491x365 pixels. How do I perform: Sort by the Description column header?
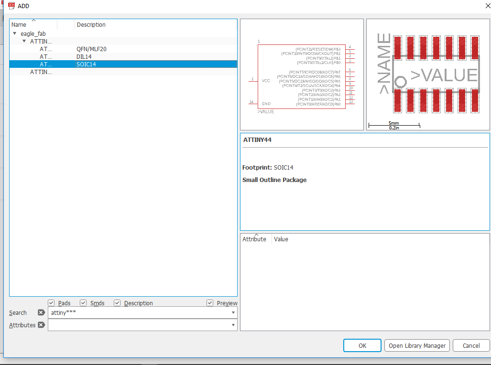(x=156, y=24)
